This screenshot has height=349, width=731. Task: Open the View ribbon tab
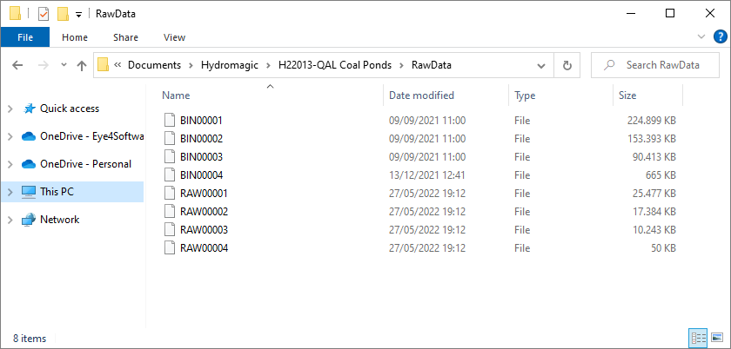(174, 37)
